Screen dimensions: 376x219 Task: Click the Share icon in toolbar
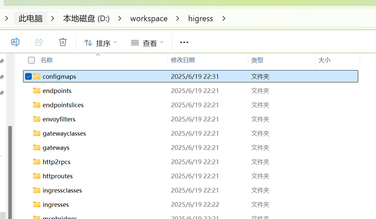coord(39,42)
